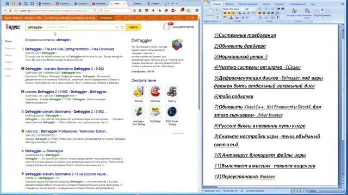Viewport: 348px width, 195px height.
Task: Click the Firefox back navigation arrow
Action: pyautogui.click(x=5, y=10)
